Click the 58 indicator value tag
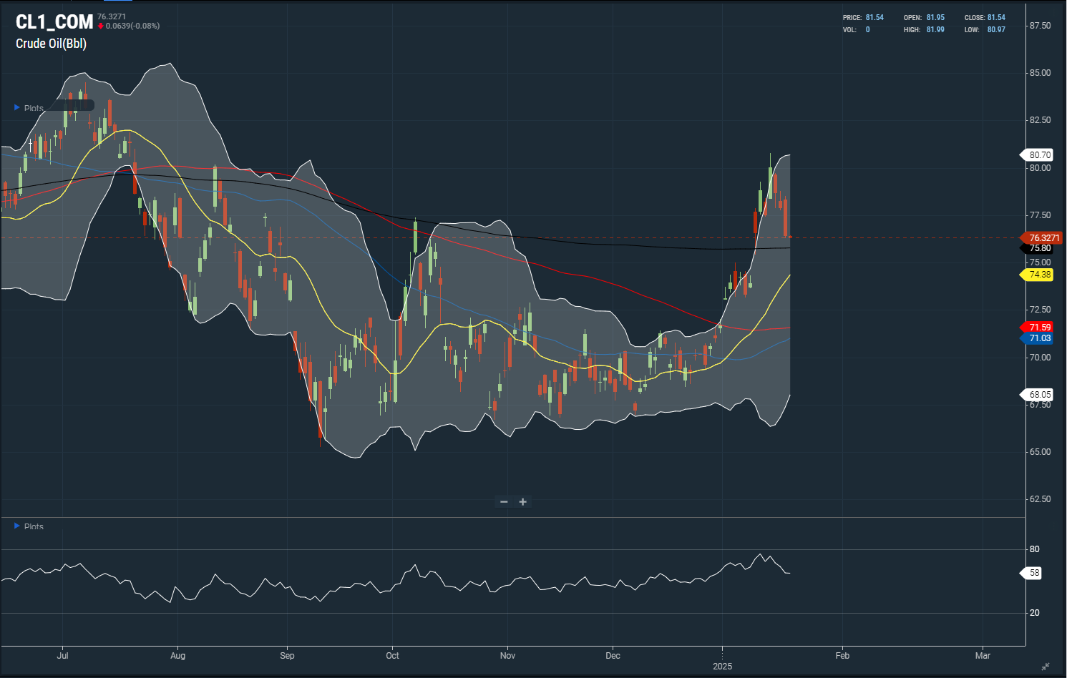The height and width of the screenshot is (678, 1067). tap(1033, 573)
